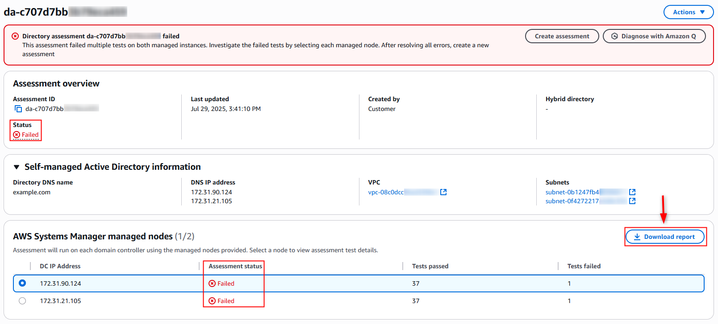Click the AWS Systems Manager managed nodes heading
Screen dimensions: 718x324
[x=104, y=236]
